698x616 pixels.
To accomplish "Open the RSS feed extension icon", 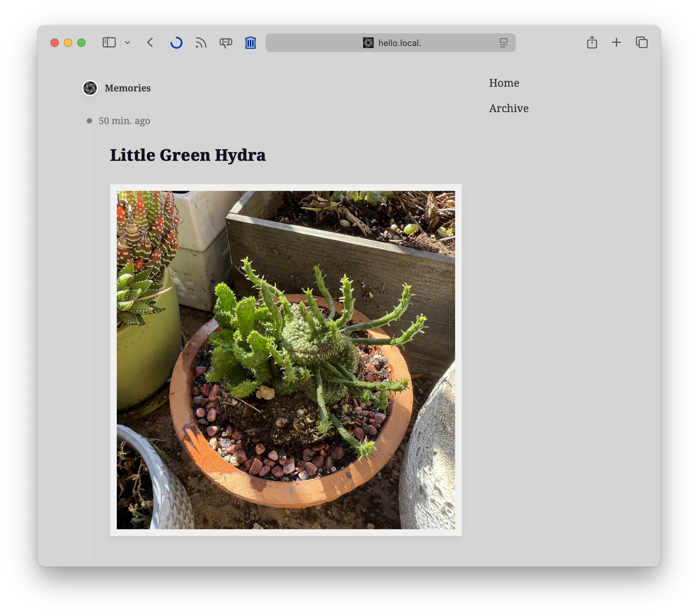I will (201, 43).
